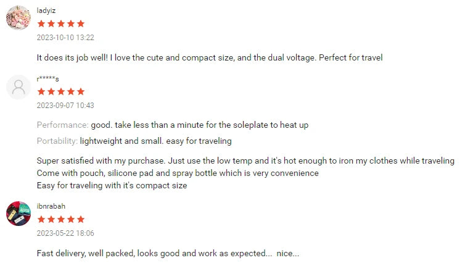This screenshot has width=460, height=263.
Task: Open the ladyiz username
Action: [46, 10]
